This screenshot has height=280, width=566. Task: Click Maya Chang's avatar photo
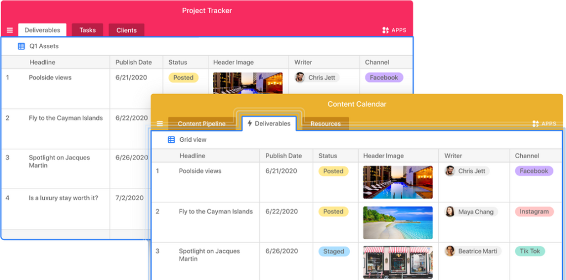pos(450,212)
